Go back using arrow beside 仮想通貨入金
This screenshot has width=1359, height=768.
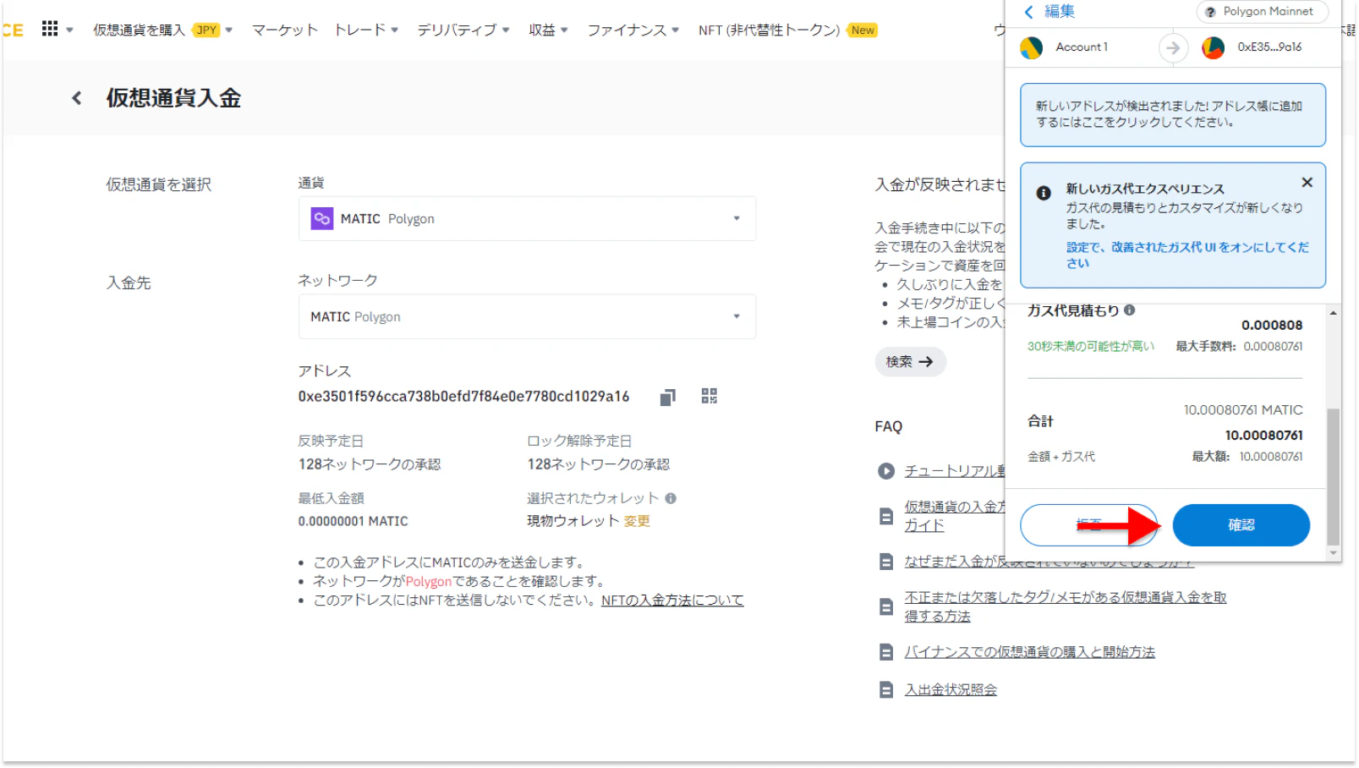77,98
